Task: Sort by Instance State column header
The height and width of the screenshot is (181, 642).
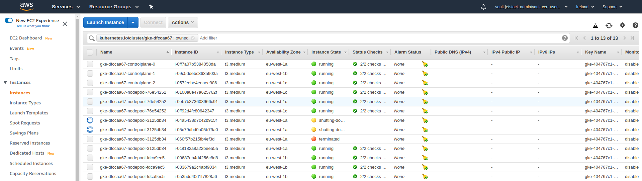Action: point(326,52)
